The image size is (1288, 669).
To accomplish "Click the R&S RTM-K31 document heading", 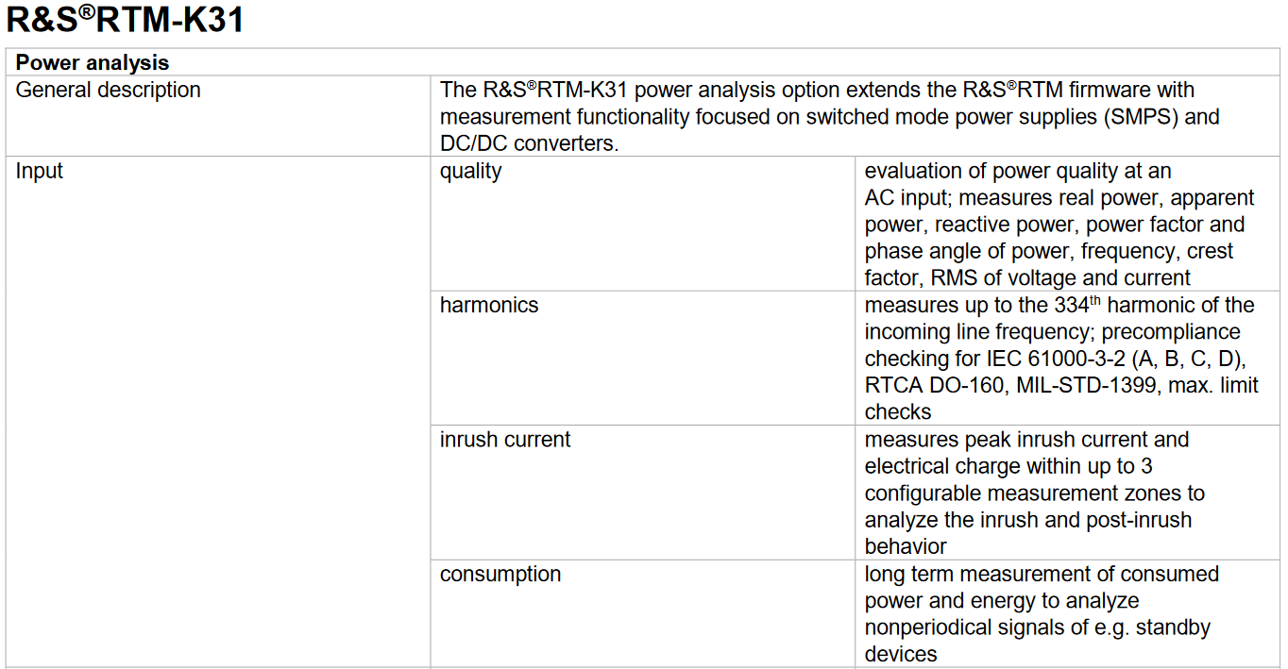I will [126, 20].
